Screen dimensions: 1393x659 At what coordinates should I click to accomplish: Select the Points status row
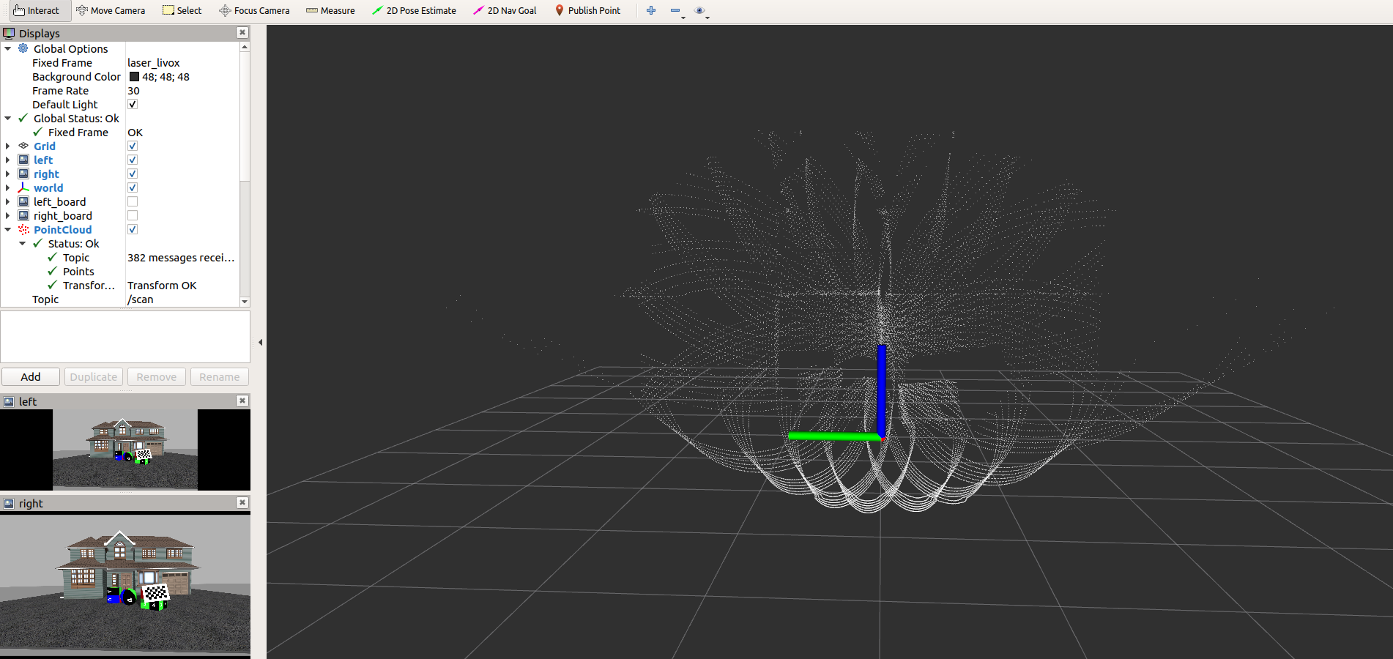click(x=119, y=271)
